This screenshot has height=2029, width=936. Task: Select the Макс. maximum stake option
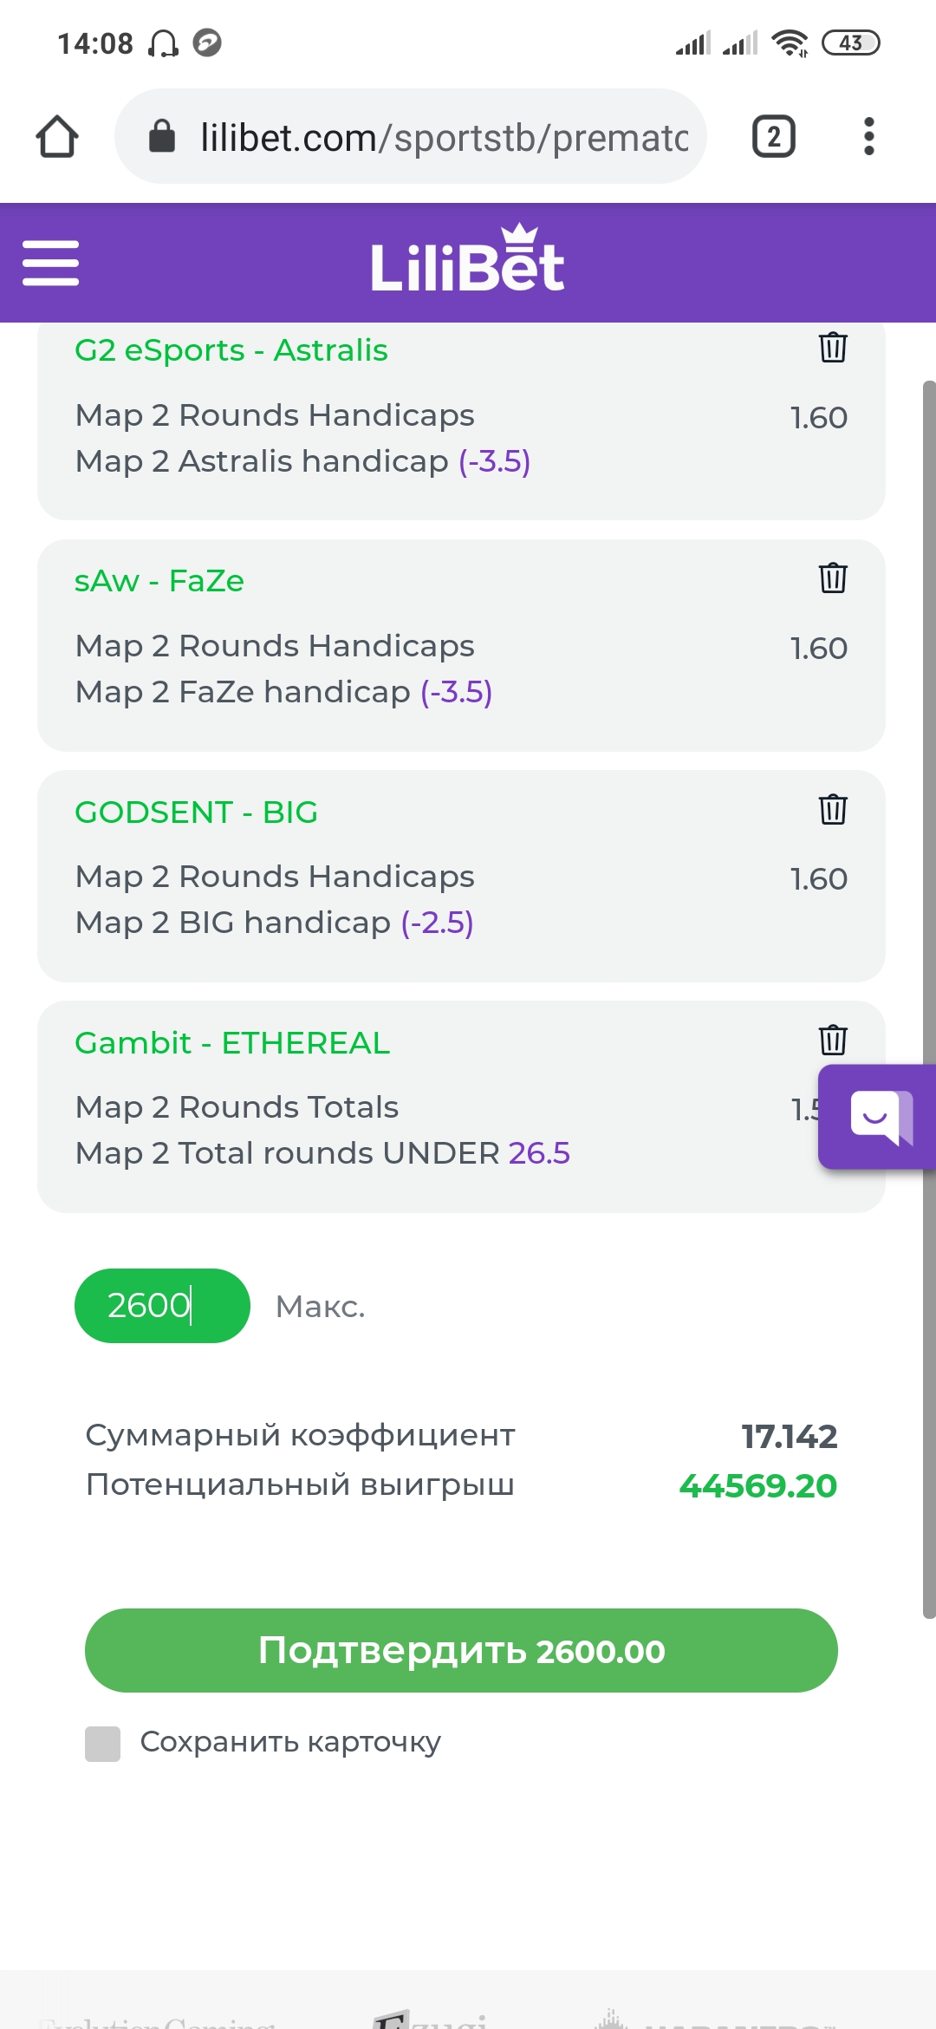(x=321, y=1306)
